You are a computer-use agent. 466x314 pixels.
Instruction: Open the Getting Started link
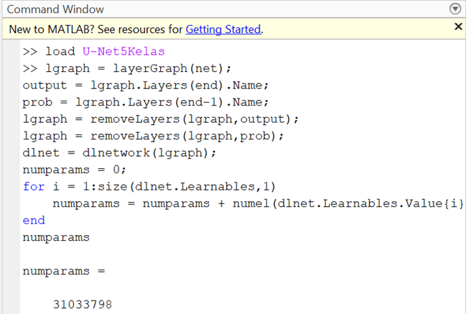click(x=223, y=29)
